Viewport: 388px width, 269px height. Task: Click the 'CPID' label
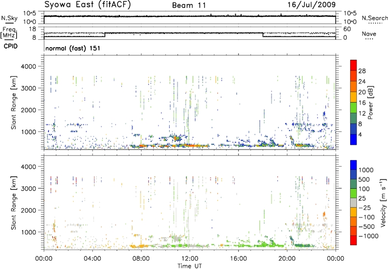11,46
